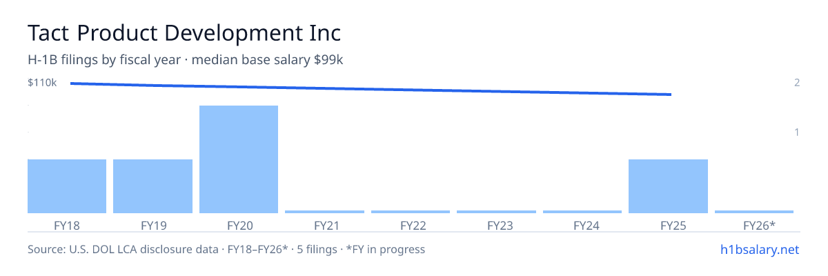Click the FY25 filings bar
Screen dimensions: 828x276
[x=669, y=186]
